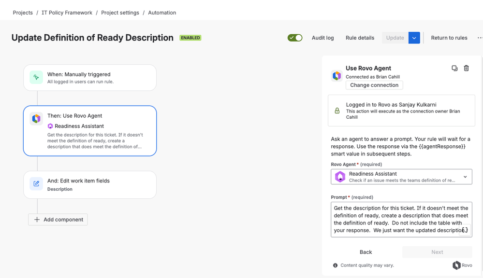Open Rule details
The image size is (483, 278).
coord(360,38)
